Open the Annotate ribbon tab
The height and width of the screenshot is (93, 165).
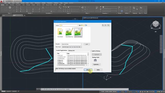coord(12,5)
